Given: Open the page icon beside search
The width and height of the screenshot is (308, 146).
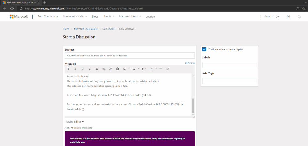Looking at the screenshot, I should click(288, 17).
